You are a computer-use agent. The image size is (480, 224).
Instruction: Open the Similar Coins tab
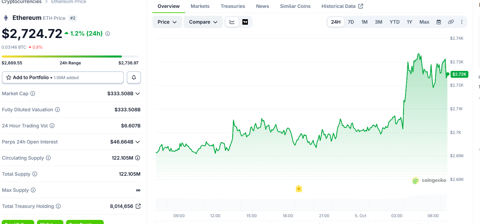pyautogui.click(x=295, y=6)
